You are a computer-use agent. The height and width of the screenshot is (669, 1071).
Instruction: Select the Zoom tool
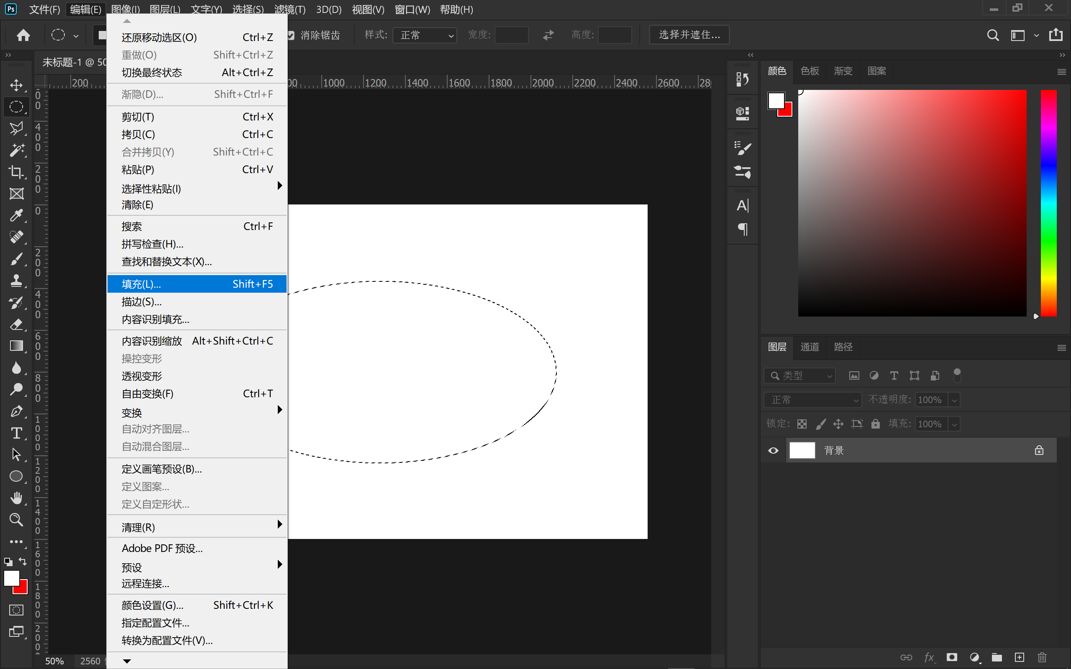tap(16, 519)
